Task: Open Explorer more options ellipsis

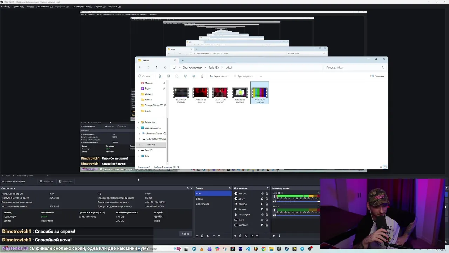Action: [x=260, y=76]
